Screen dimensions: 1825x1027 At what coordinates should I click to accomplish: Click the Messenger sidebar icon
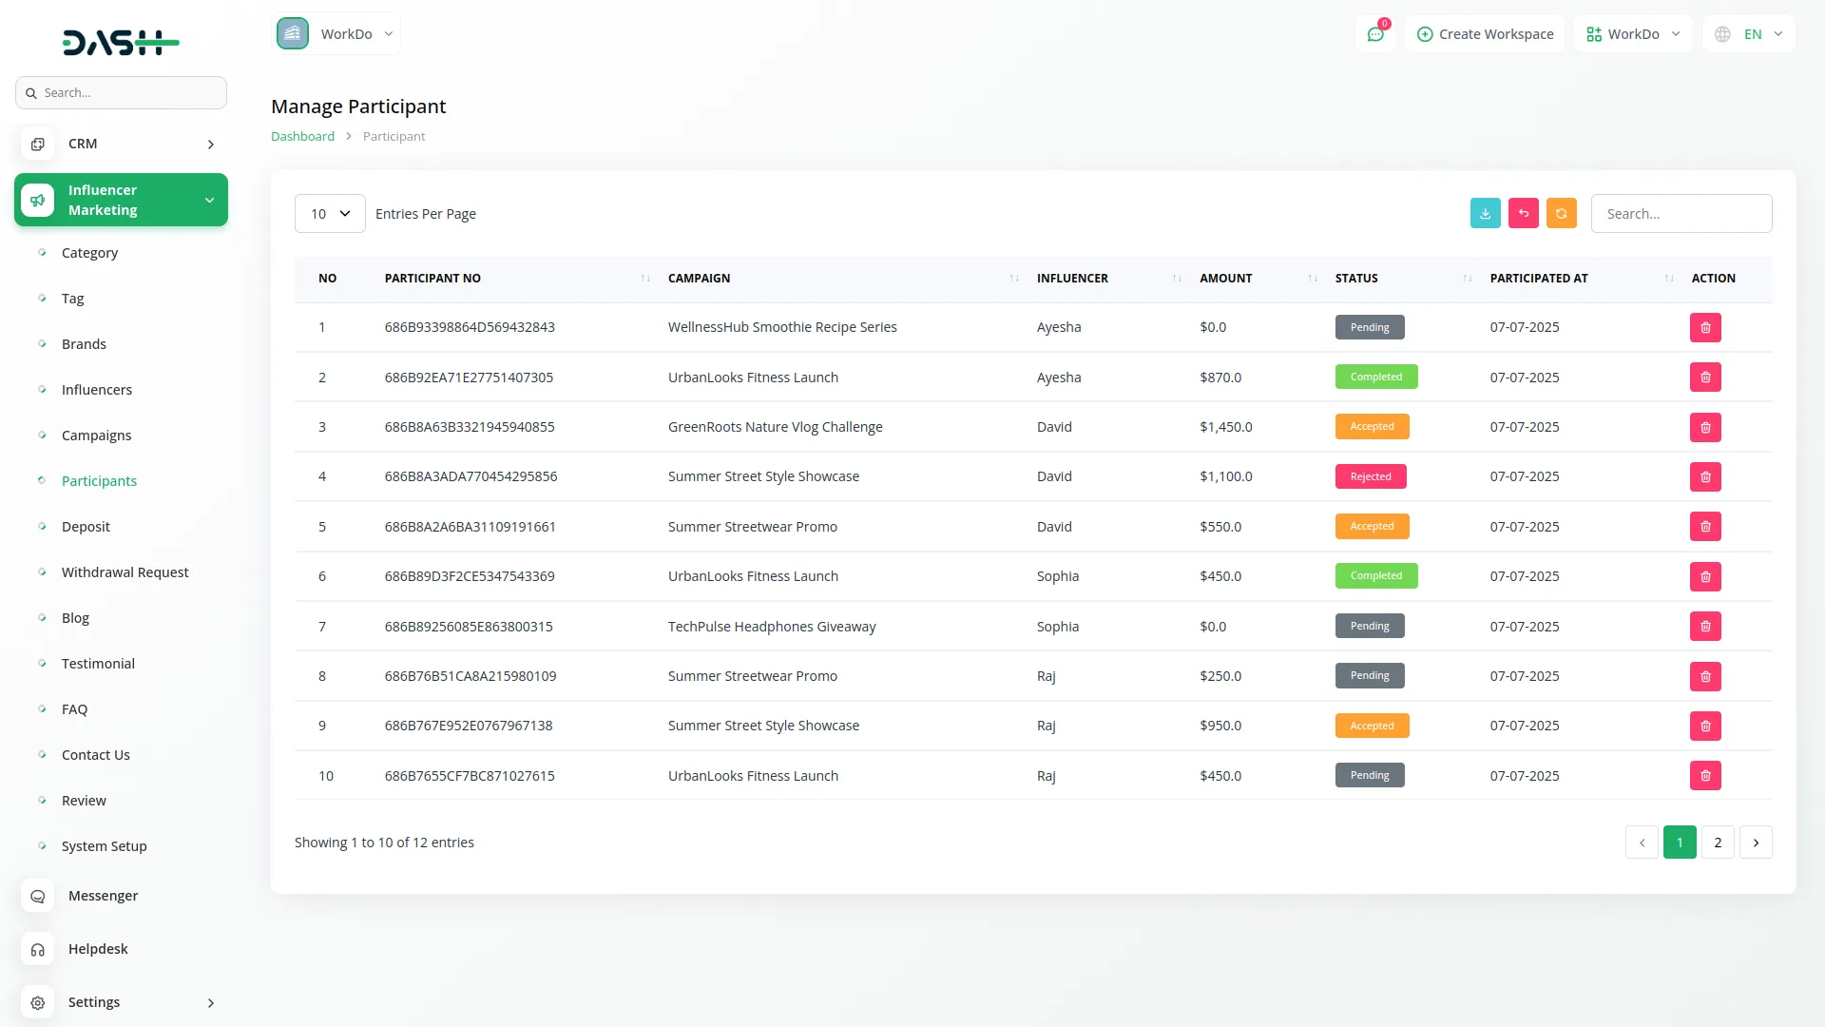click(38, 896)
